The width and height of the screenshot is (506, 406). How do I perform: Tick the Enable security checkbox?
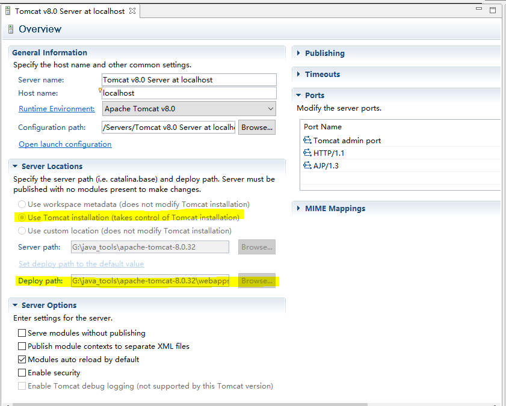[22, 372]
